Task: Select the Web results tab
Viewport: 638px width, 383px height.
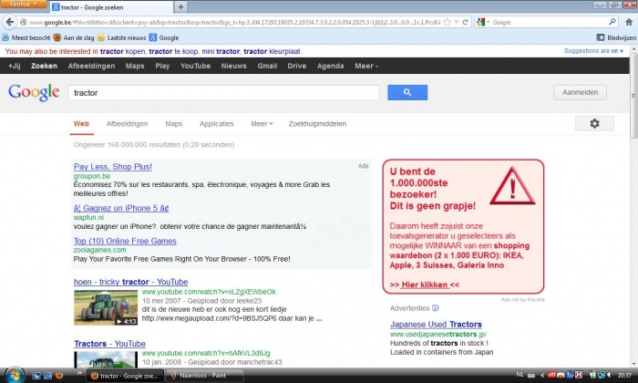Action: (x=81, y=124)
